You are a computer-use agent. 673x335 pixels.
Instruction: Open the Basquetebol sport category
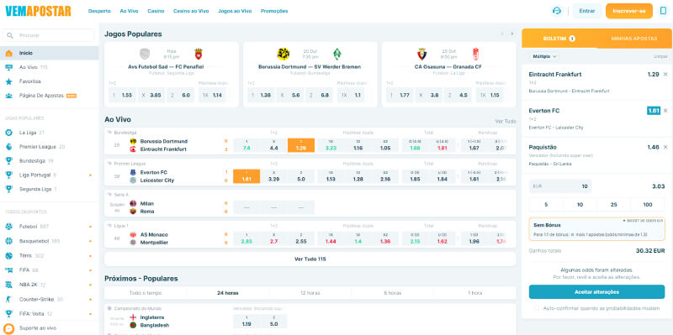[x=50, y=241]
